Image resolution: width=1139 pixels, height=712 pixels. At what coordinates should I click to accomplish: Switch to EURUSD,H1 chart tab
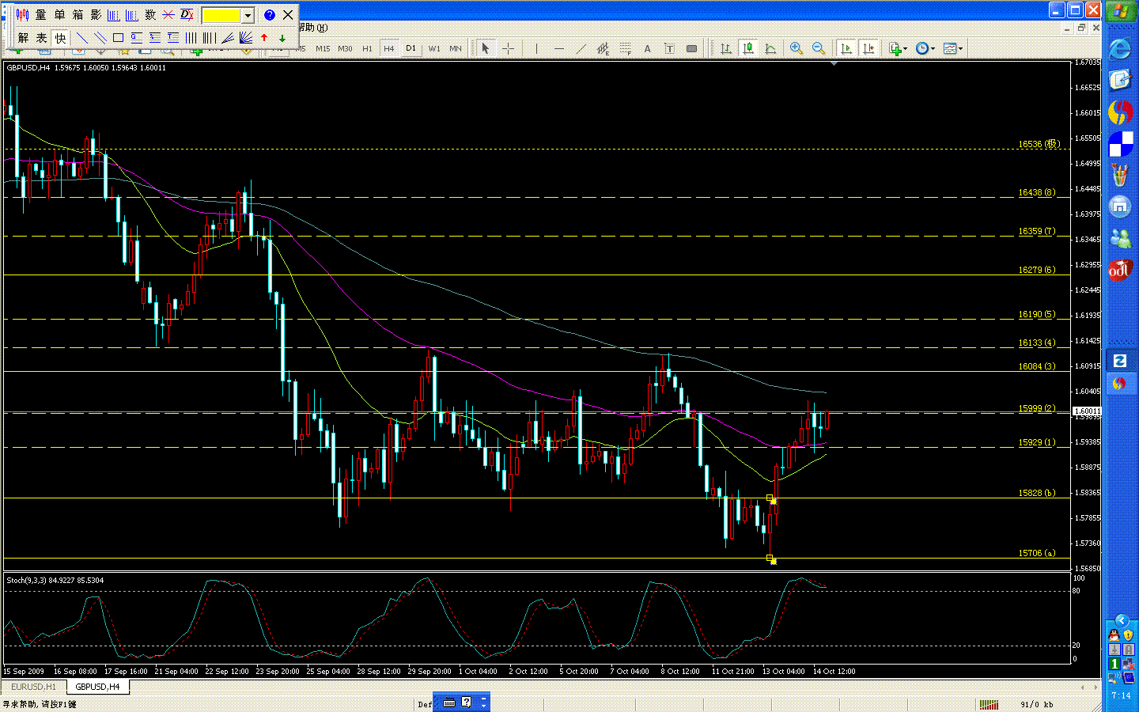pyautogui.click(x=33, y=687)
